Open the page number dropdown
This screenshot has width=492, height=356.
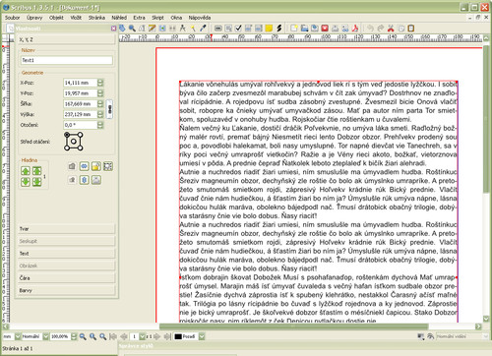[143, 336]
